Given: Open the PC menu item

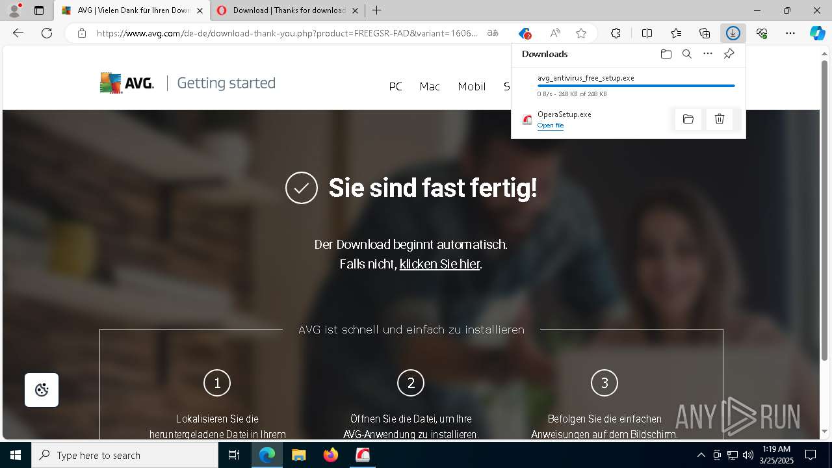Looking at the screenshot, I should pyautogui.click(x=396, y=86).
